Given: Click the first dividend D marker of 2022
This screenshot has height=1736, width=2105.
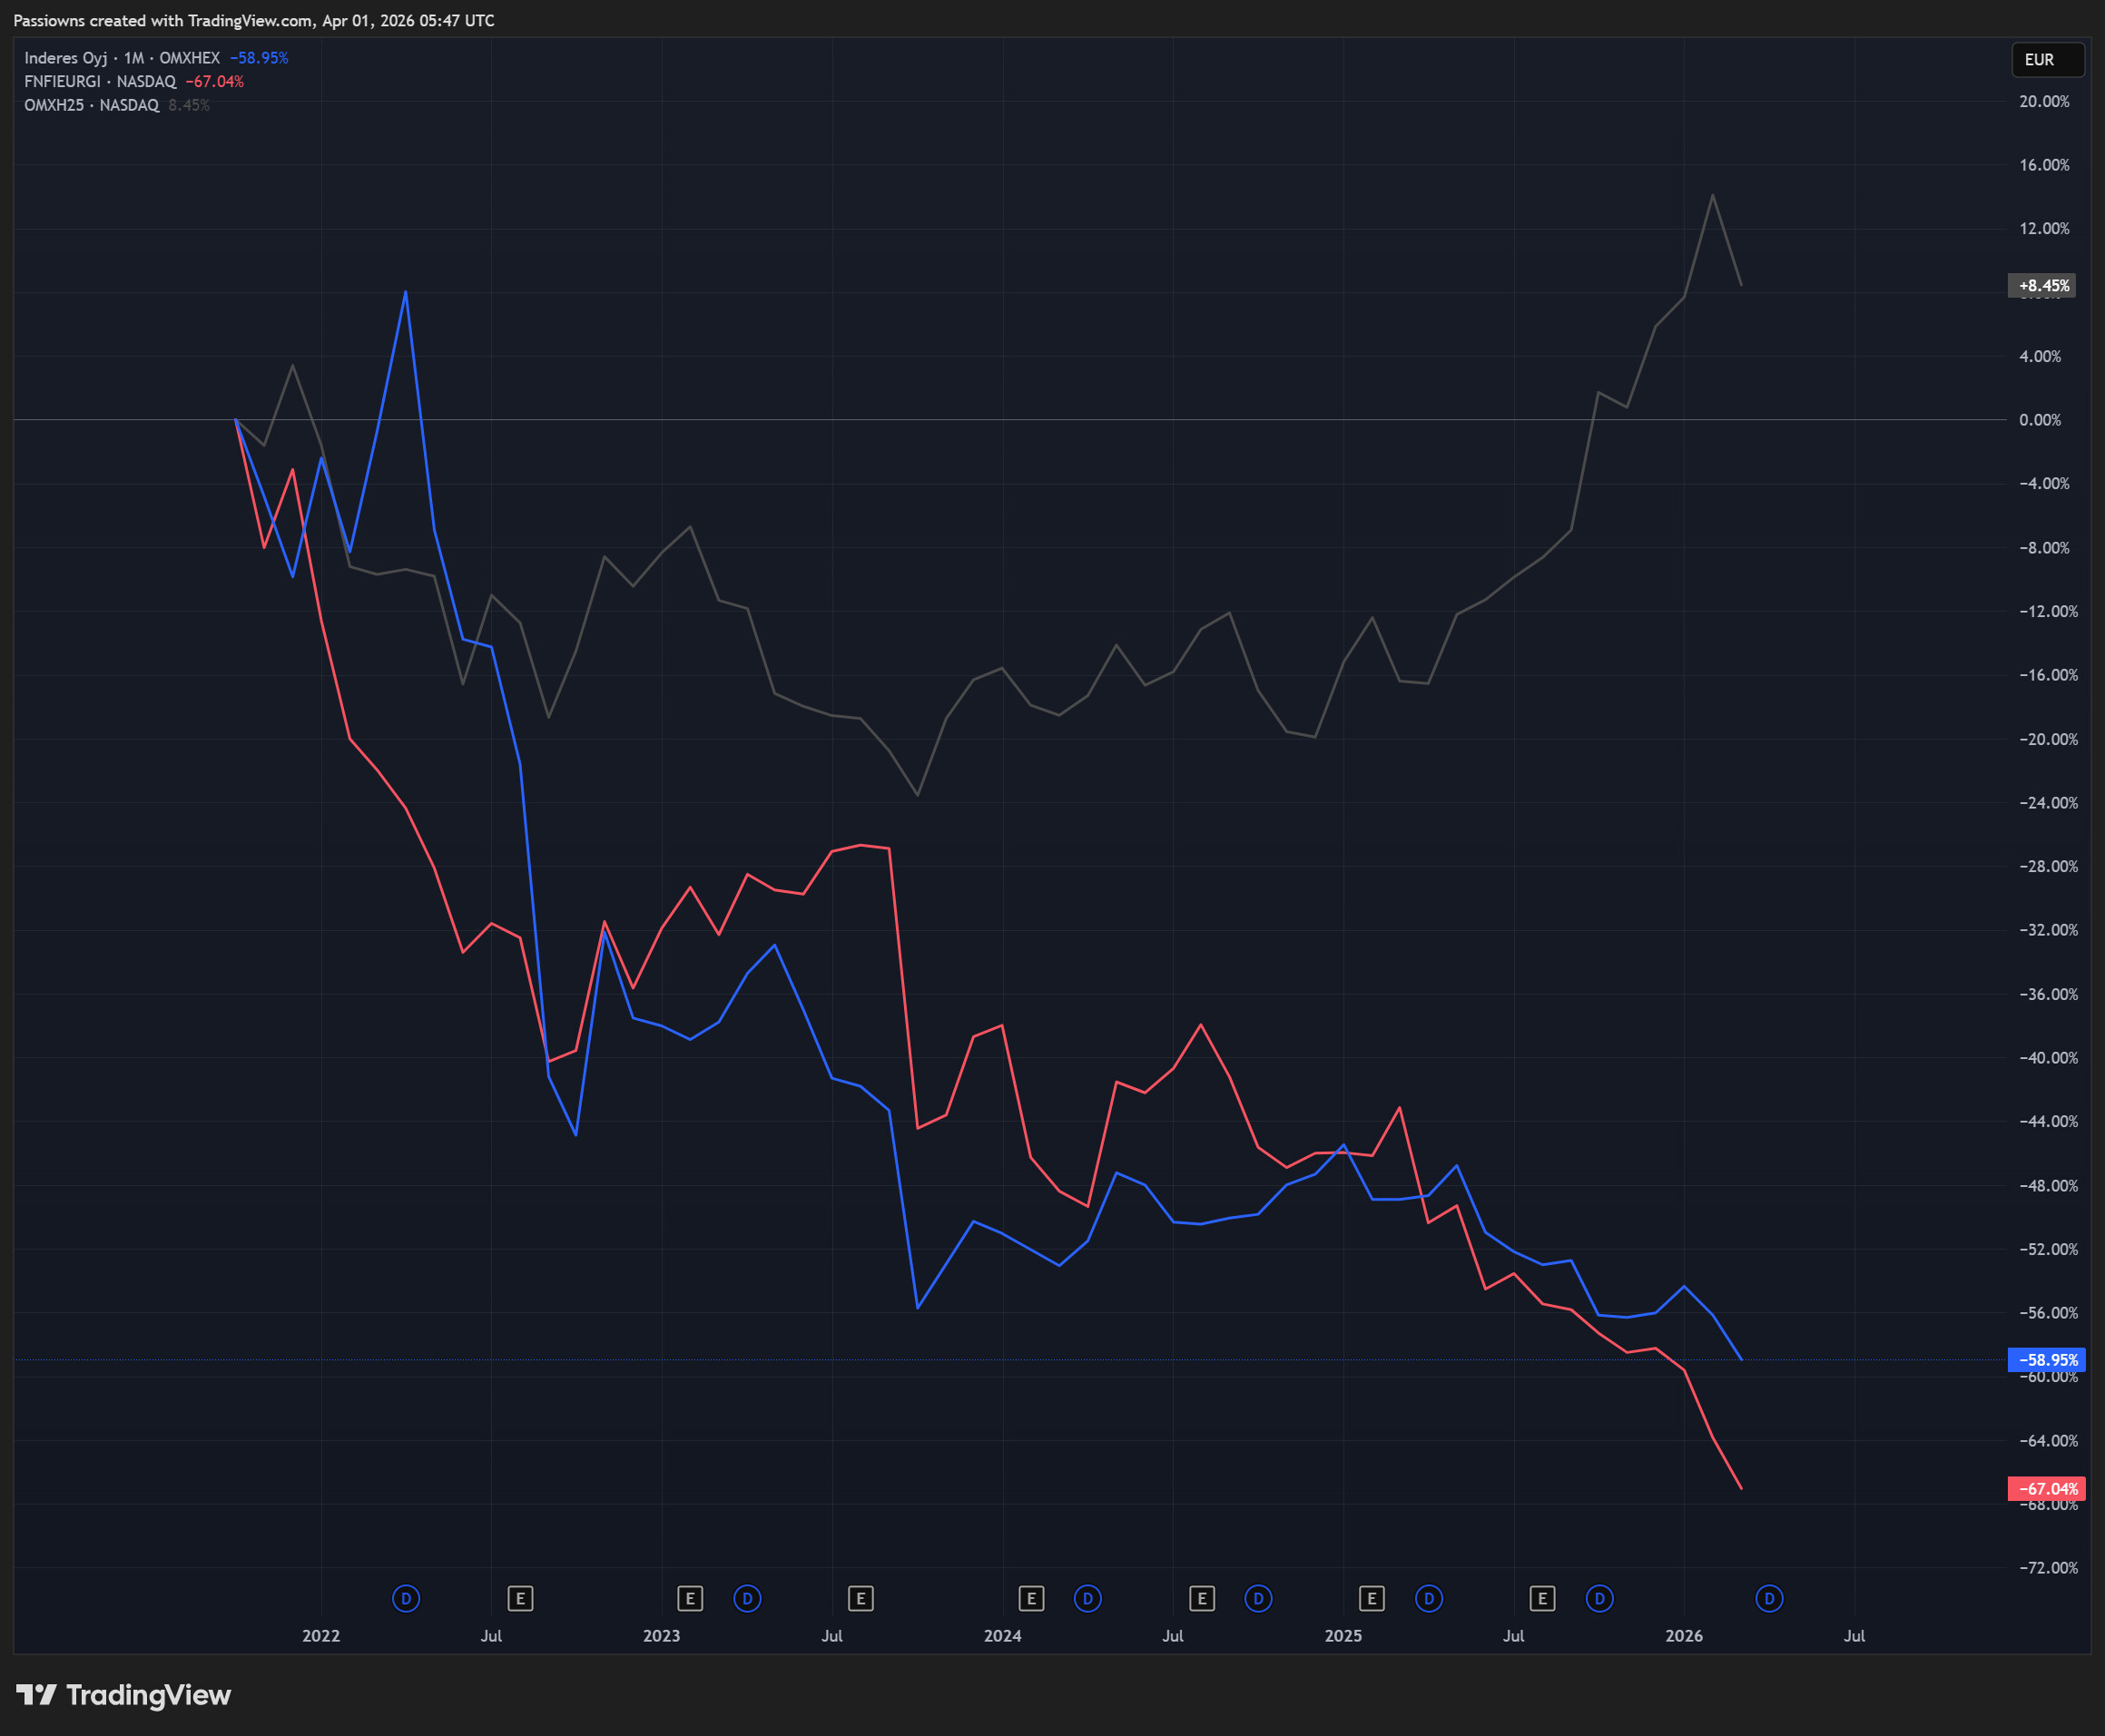Looking at the screenshot, I should point(405,1598).
